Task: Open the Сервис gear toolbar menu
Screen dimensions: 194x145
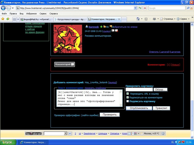Action: [x=183, y=19]
